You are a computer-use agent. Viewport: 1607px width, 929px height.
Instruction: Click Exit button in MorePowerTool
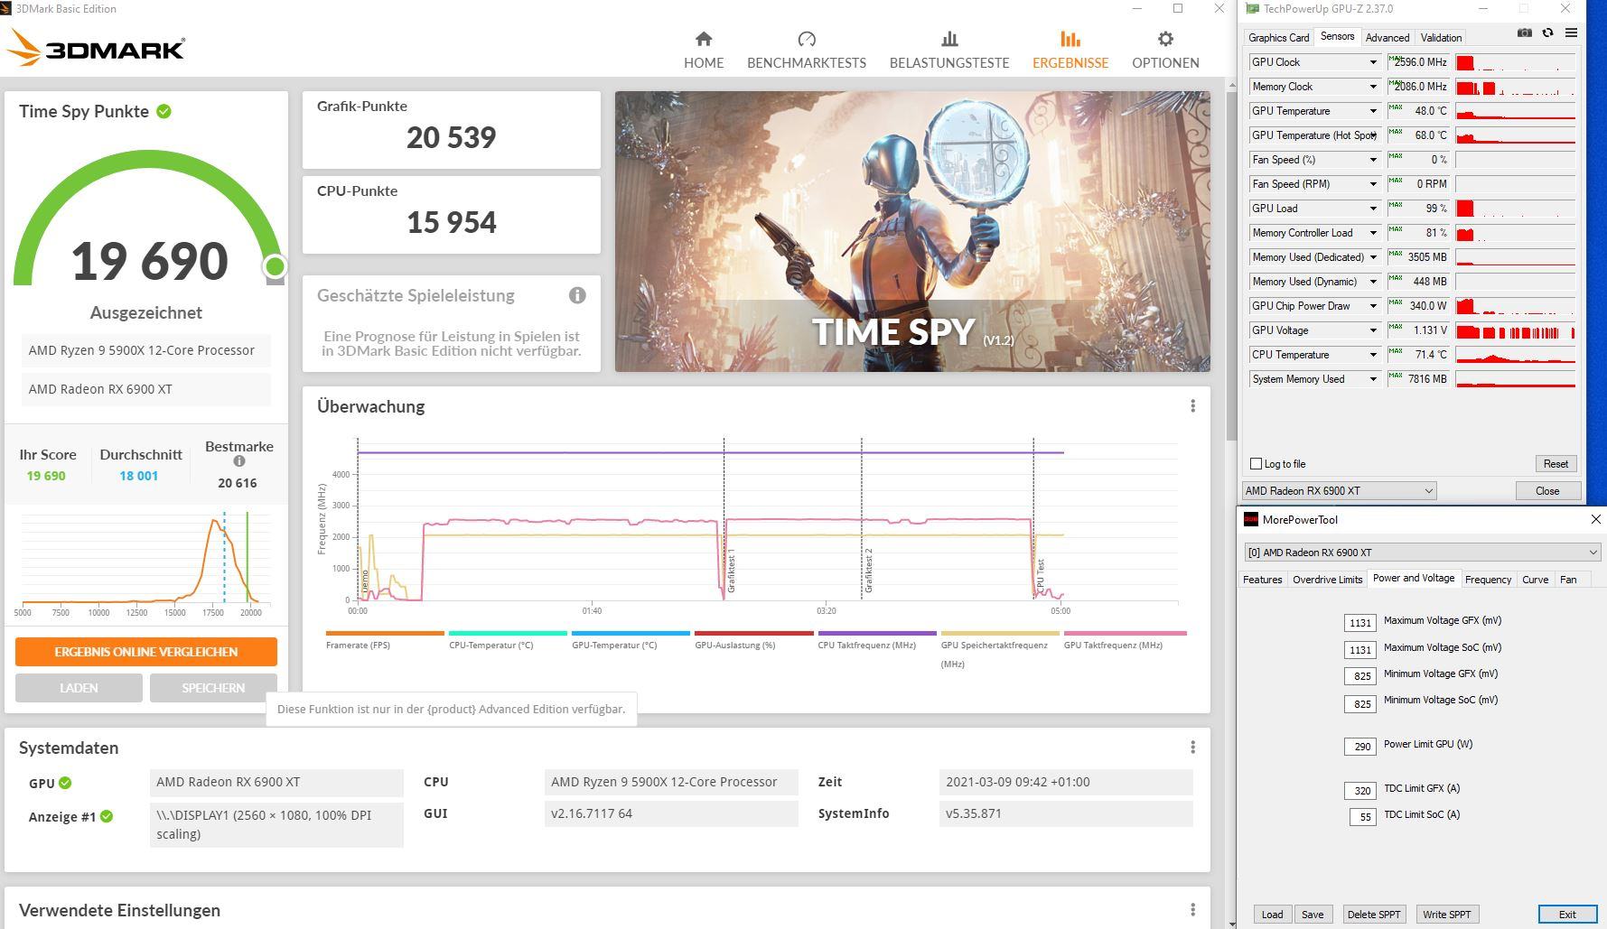(1567, 915)
